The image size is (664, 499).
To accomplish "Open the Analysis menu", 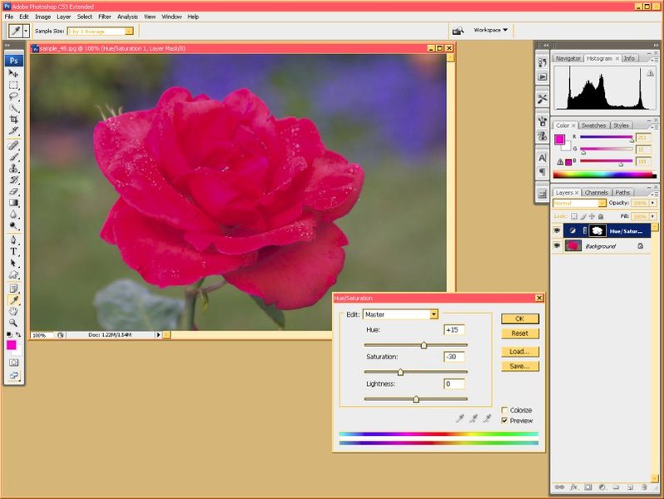I will (x=127, y=17).
